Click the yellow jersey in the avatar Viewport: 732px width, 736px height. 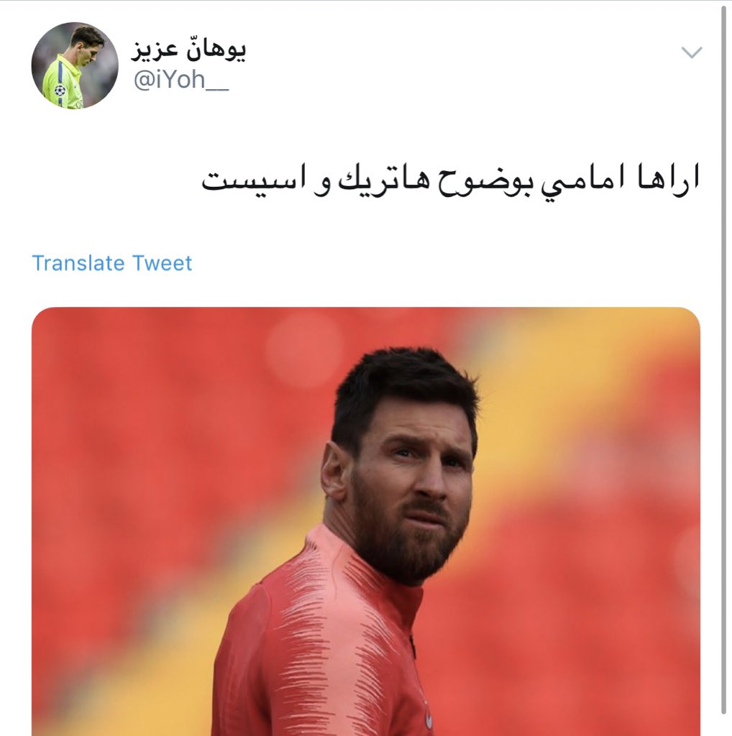61,82
